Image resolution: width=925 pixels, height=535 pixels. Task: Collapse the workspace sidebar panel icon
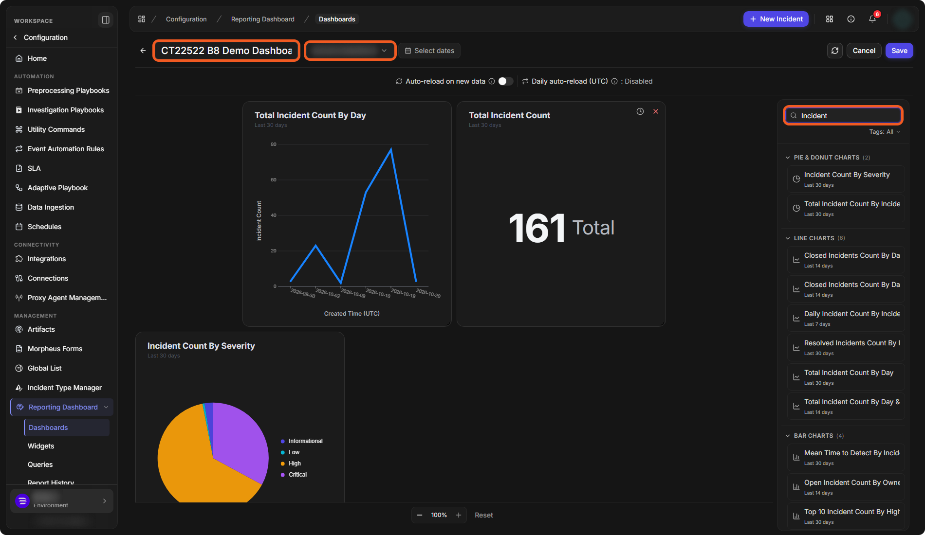pos(105,20)
